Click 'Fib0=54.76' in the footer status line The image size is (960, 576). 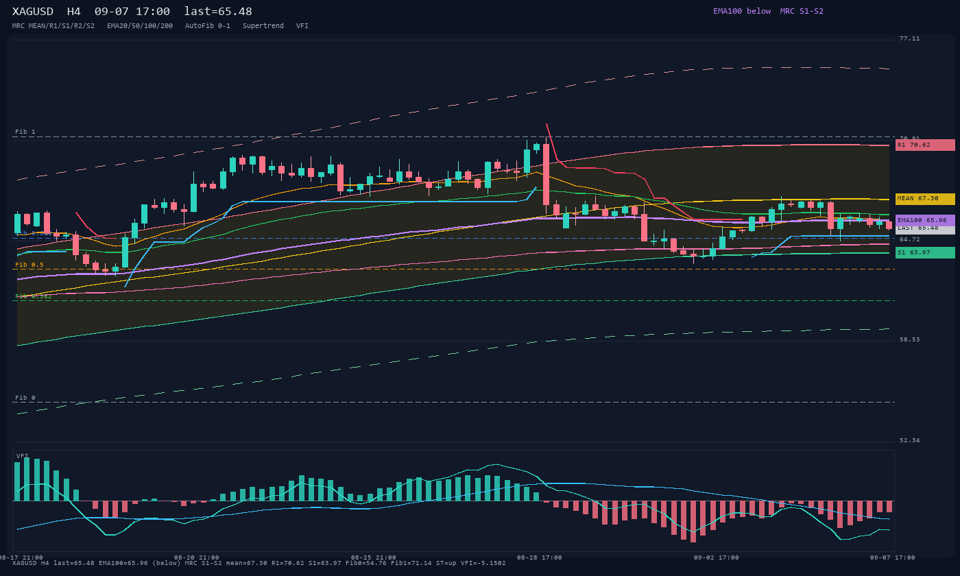tap(366, 563)
